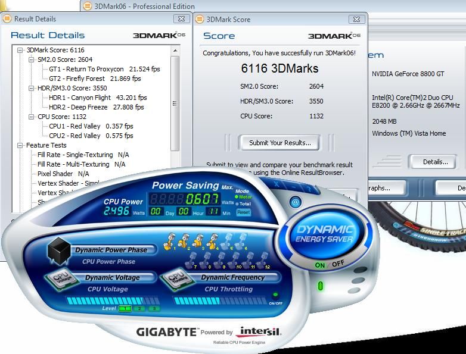Click dimmed piston icon number 11

click(248, 260)
